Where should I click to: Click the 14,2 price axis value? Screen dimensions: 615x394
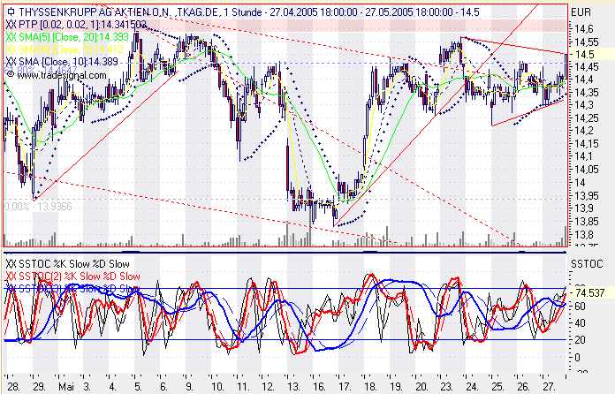pos(584,131)
